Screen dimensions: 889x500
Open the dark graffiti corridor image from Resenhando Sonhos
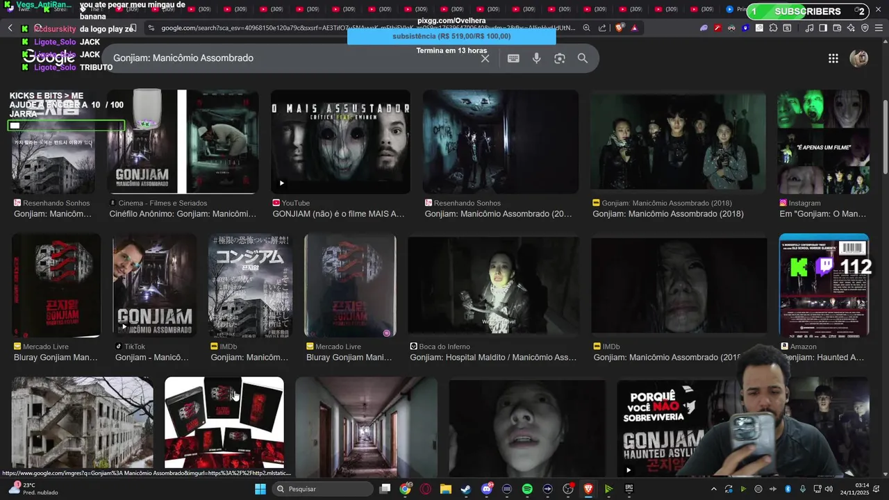pyautogui.click(x=501, y=142)
